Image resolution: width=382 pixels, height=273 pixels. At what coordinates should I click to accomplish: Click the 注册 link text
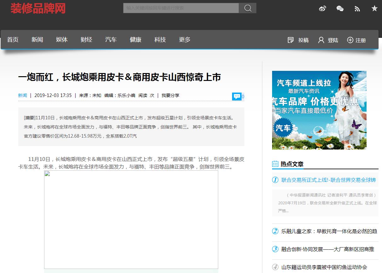click(361, 40)
